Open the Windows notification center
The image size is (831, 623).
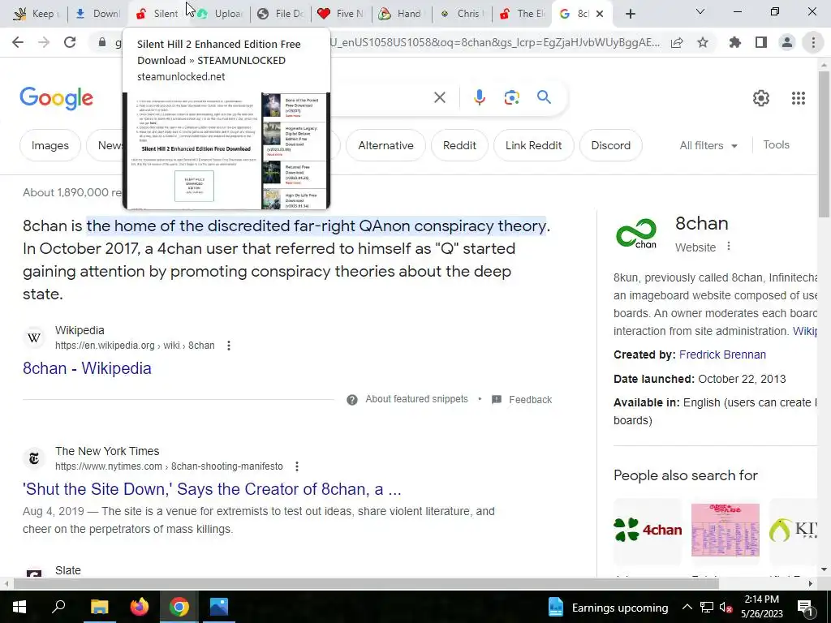click(804, 607)
